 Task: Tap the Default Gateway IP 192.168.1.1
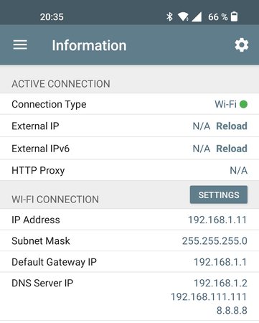pos(220,262)
